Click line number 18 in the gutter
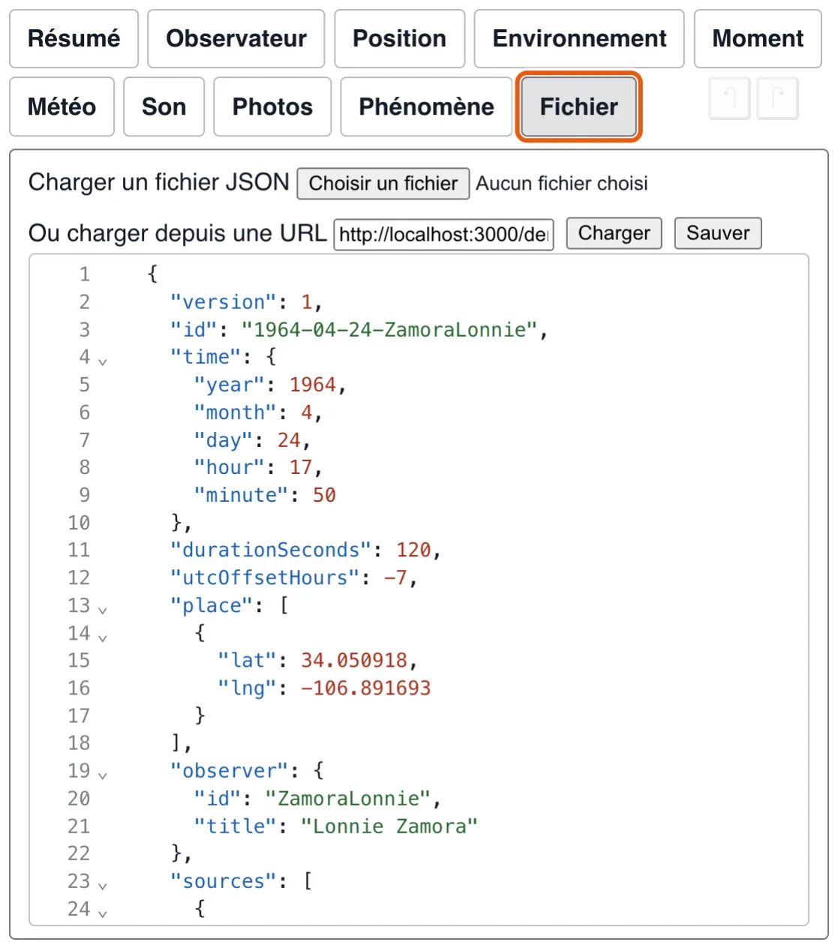Screen dimensions: 838x948 pos(79,742)
